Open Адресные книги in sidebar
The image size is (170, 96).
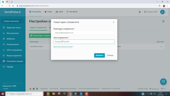click(x=14, y=27)
